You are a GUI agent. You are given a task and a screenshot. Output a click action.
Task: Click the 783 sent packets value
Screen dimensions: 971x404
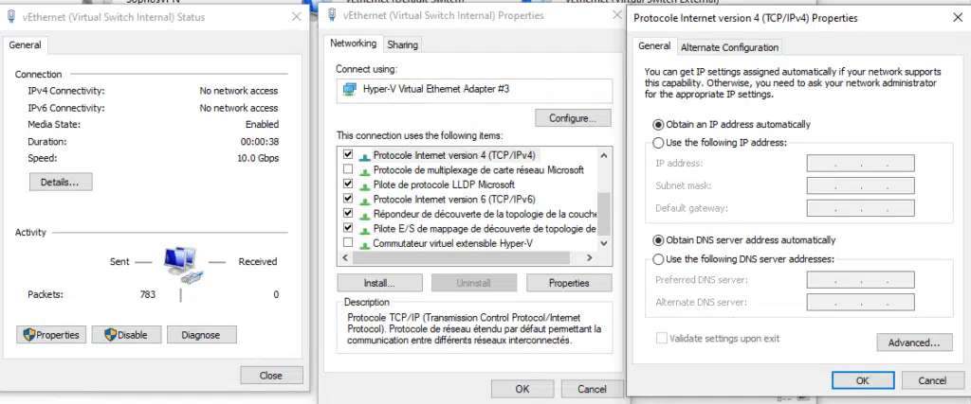pyautogui.click(x=147, y=294)
